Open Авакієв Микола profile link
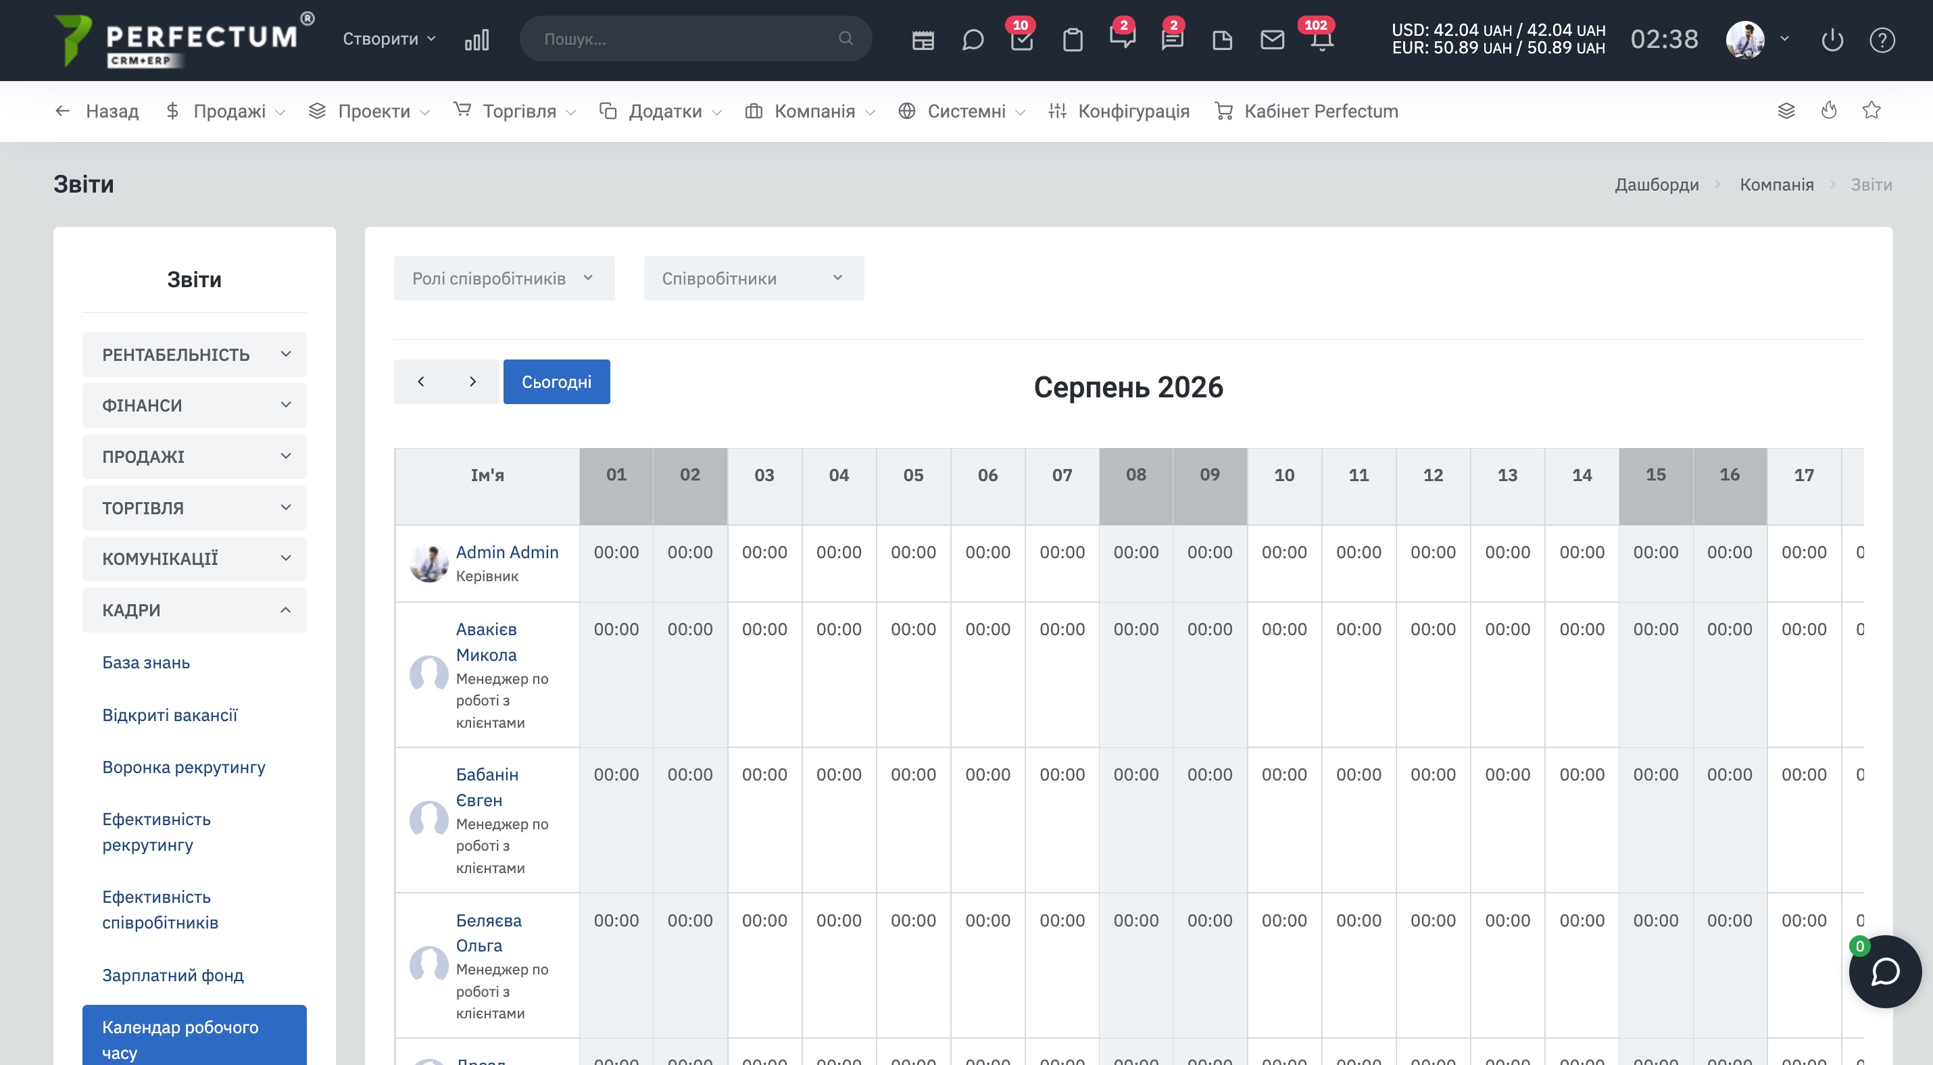Image resolution: width=1933 pixels, height=1065 pixels. tap(486, 642)
